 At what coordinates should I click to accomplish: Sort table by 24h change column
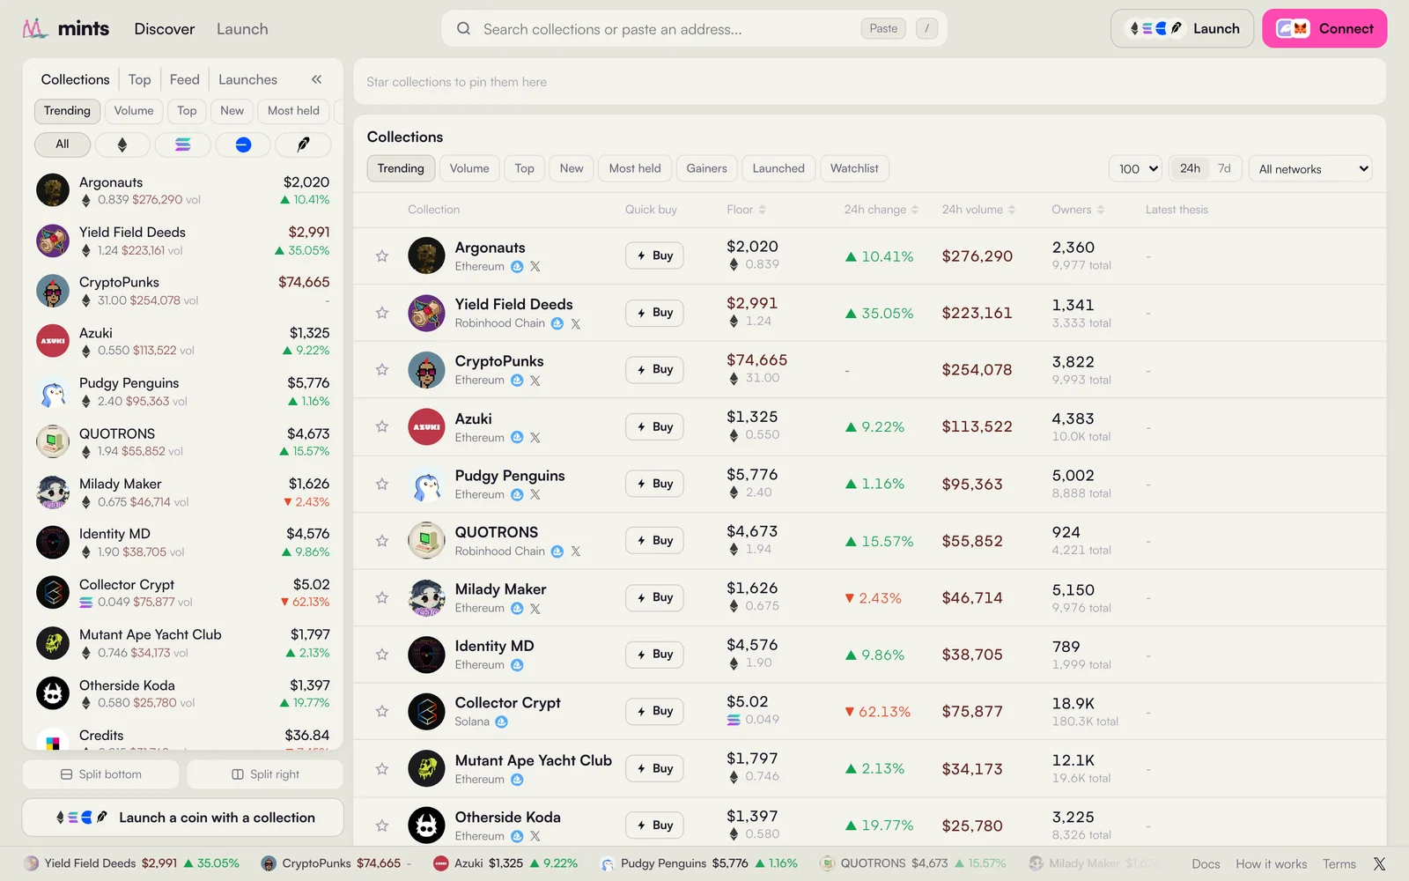click(881, 210)
